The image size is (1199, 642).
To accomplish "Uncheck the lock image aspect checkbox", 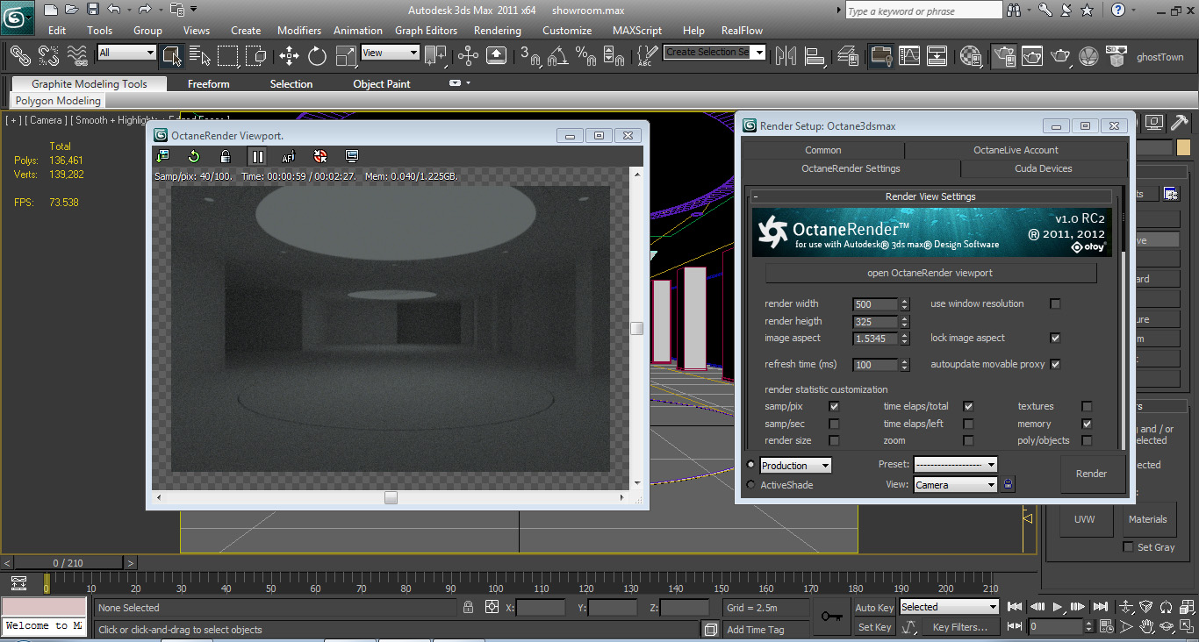I will (x=1055, y=338).
